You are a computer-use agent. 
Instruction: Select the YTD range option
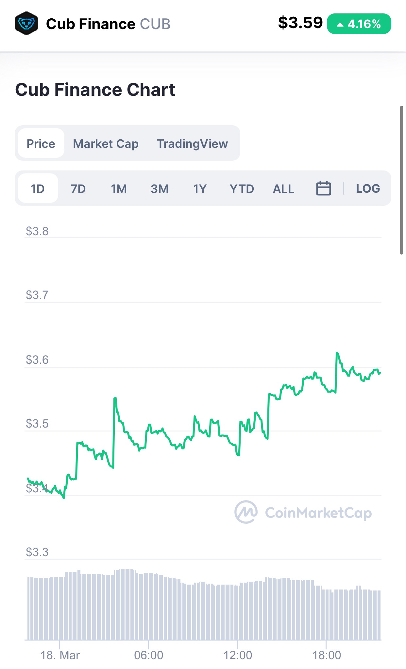[242, 189]
